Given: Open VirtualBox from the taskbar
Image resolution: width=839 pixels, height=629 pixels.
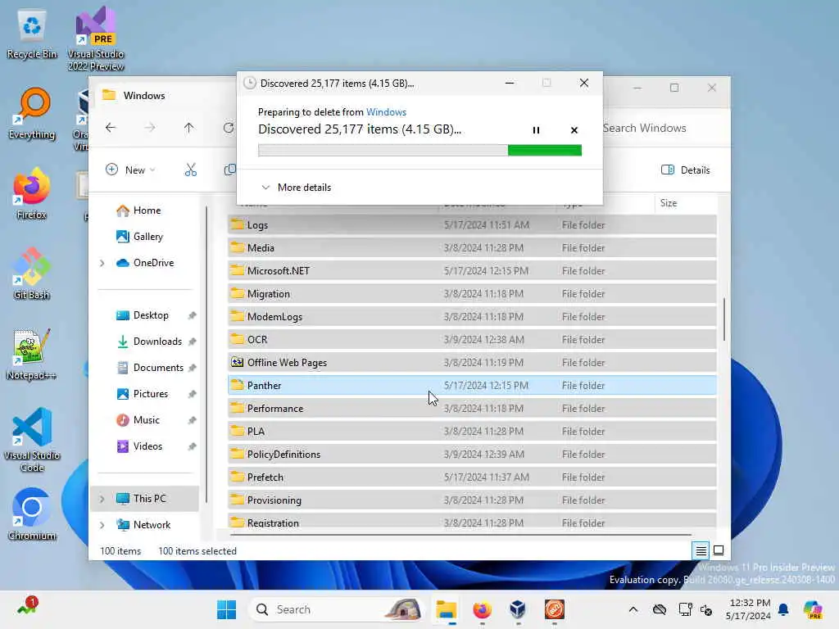Looking at the screenshot, I should point(518,609).
